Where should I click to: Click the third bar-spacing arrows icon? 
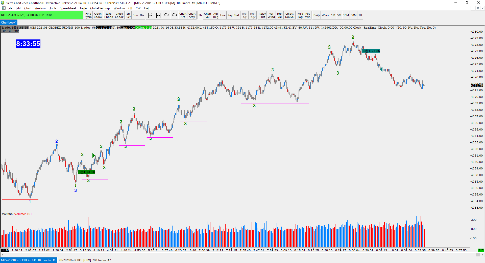(x=166, y=15)
